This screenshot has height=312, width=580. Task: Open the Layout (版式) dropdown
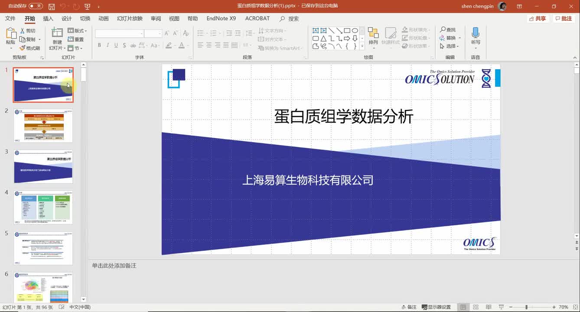coord(78,31)
